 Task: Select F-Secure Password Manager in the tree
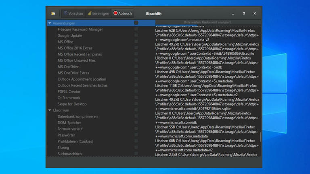[80, 29]
